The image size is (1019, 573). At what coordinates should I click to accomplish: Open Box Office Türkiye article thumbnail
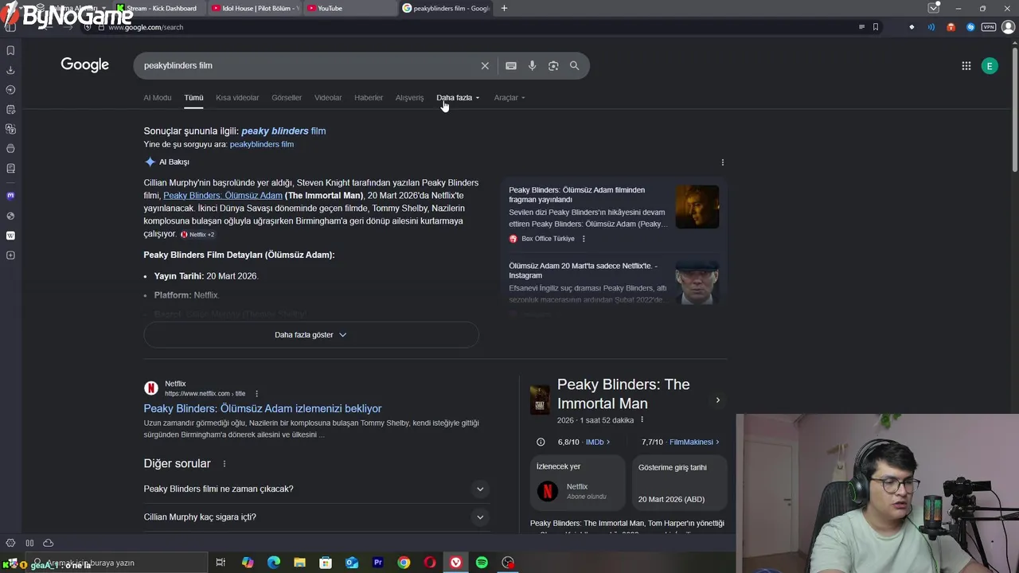tap(697, 207)
